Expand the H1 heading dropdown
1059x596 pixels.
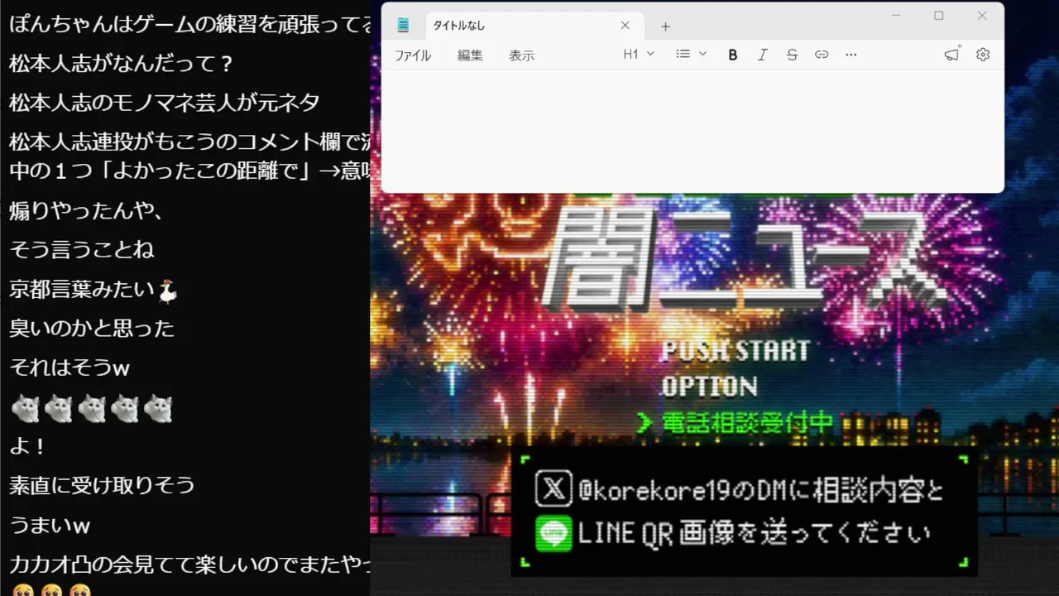click(639, 54)
